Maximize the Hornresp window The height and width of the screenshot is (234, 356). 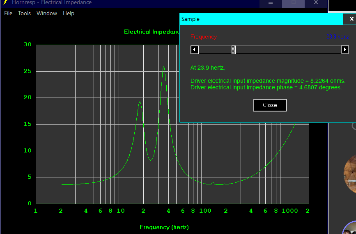[x=293, y=3]
